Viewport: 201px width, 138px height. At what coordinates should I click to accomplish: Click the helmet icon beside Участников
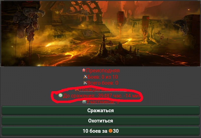(84, 102)
